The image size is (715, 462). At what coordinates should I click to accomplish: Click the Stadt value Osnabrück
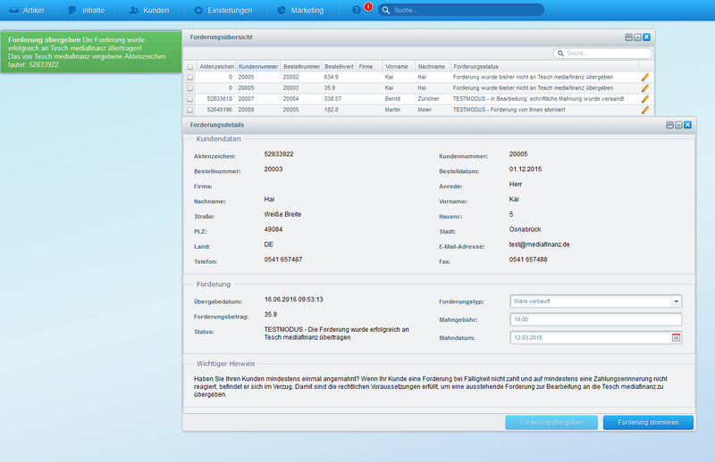tap(525, 229)
